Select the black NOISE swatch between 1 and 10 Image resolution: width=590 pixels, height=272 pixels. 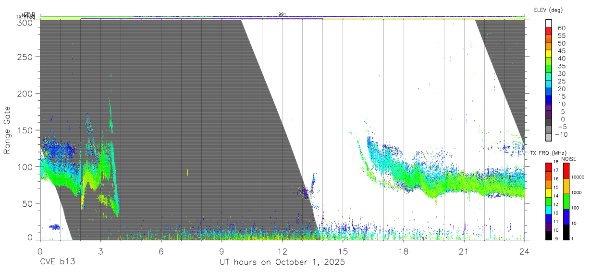point(566,232)
